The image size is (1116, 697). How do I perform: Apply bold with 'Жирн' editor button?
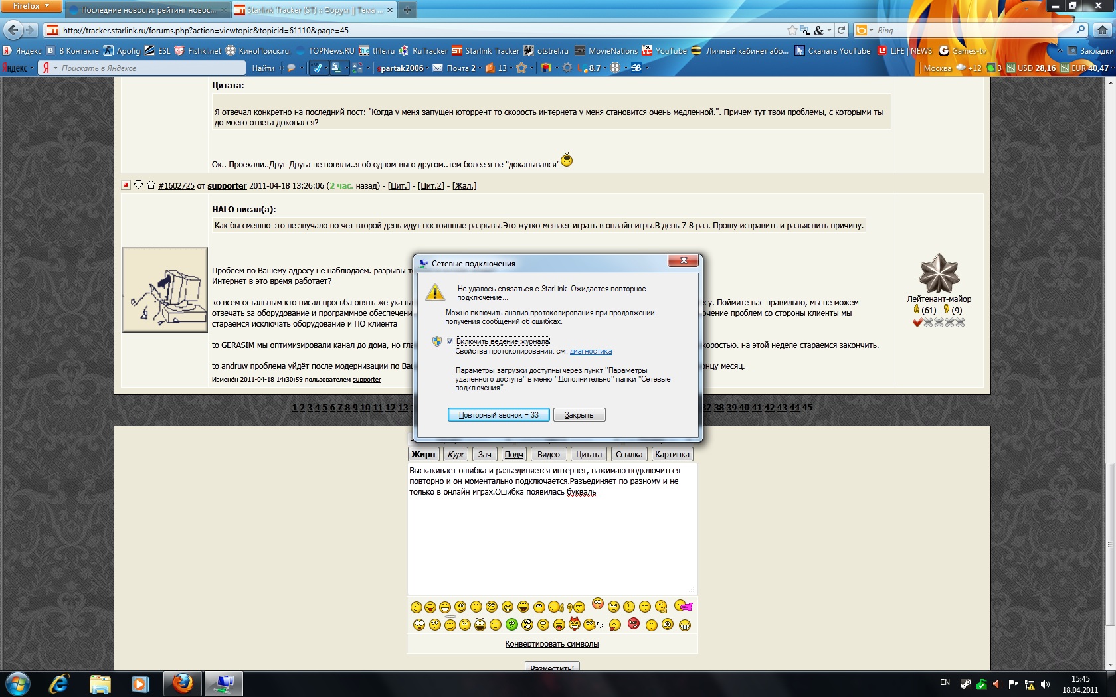click(x=423, y=454)
